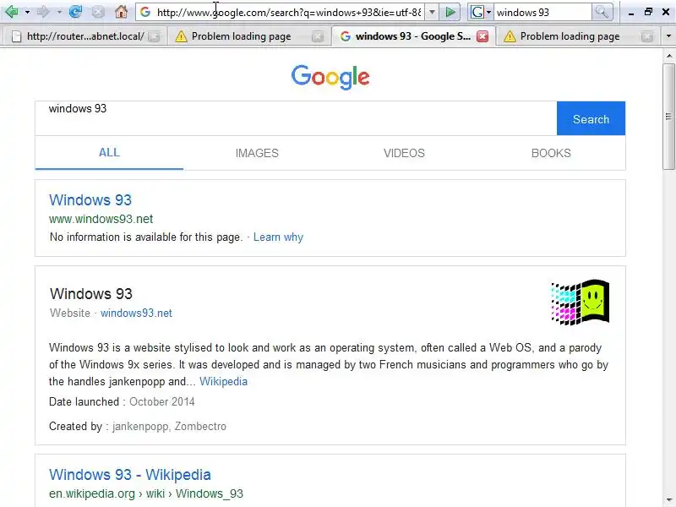Open the list all tabs dropdown arrow
Screen dimensions: 676x507
pos(668,36)
